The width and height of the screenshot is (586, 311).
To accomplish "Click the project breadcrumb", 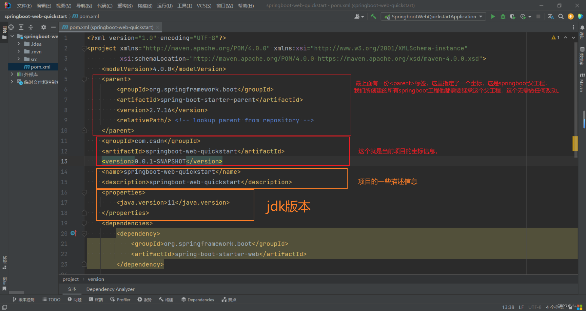I will point(71,279).
